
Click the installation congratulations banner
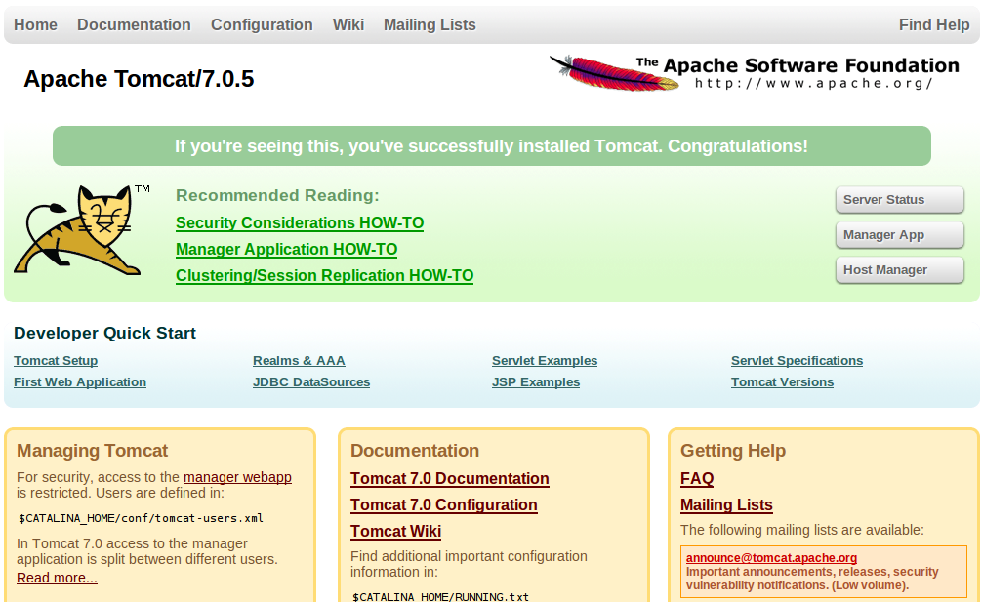click(x=492, y=145)
